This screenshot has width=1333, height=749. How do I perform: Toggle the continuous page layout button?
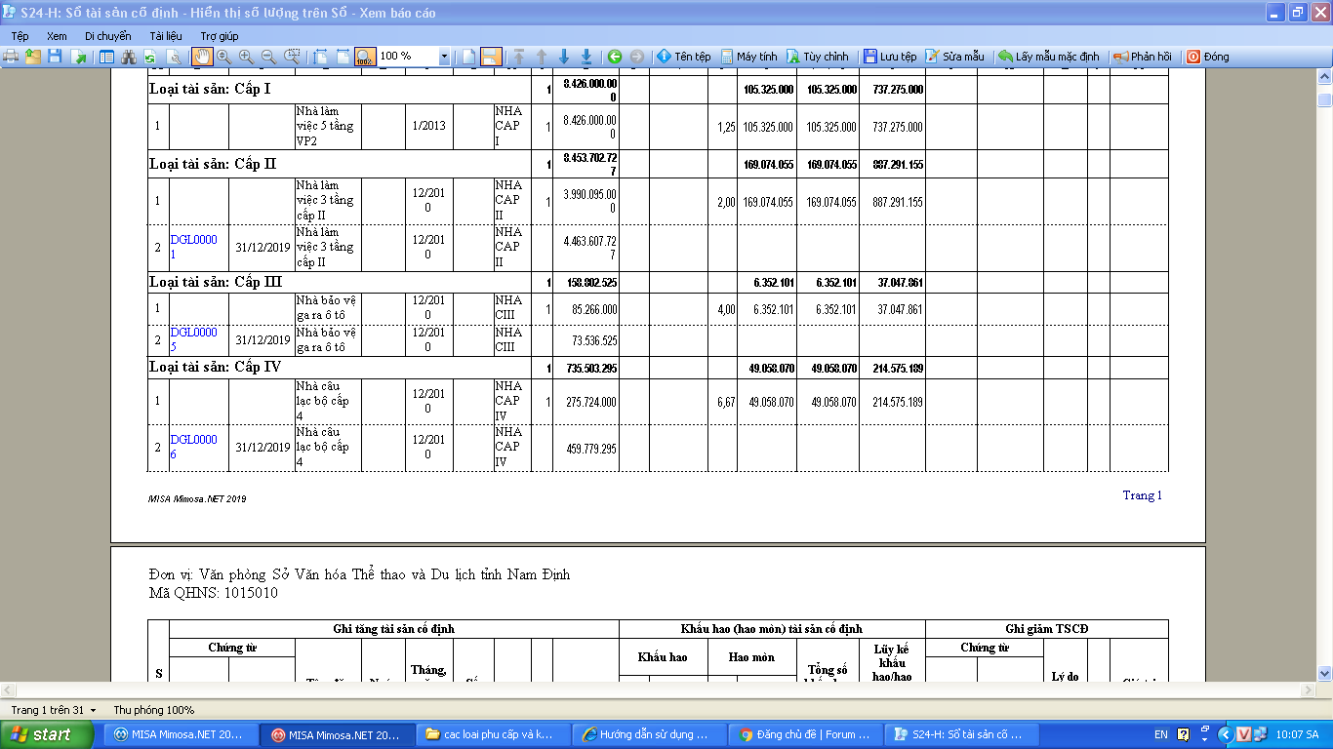(x=491, y=57)
